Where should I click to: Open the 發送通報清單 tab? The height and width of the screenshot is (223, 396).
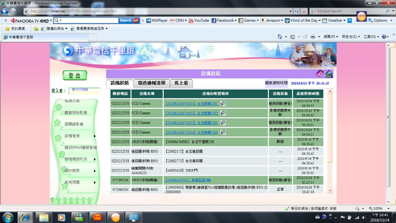[x=152, y=83]
